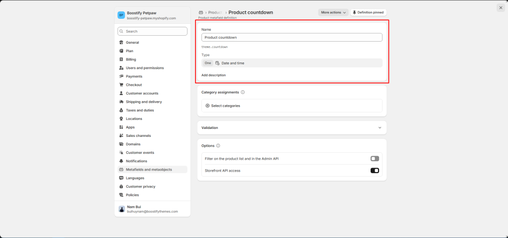The height and width of the screenshot is (238, 508).
Task: Click the Notifications bell icon
Action: pos(121,161)
